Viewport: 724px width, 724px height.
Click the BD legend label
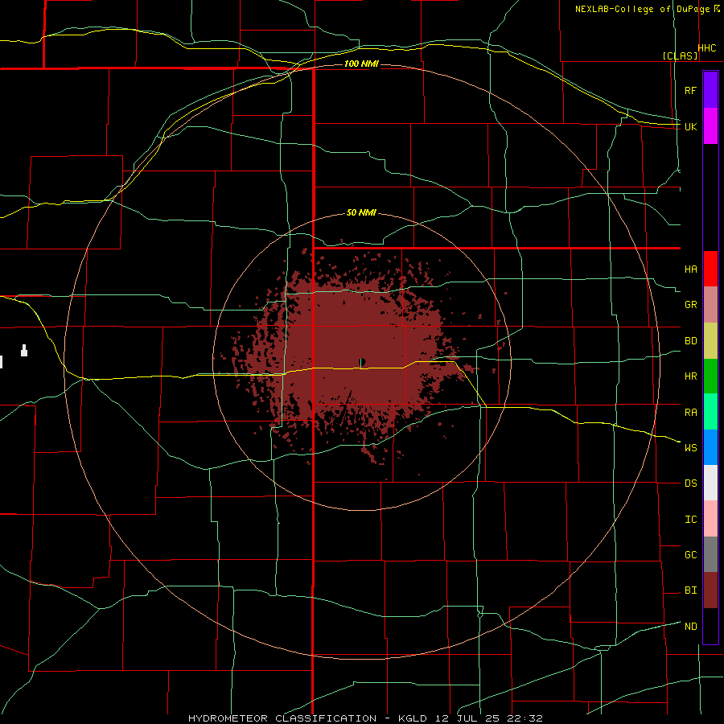(690, 341)
